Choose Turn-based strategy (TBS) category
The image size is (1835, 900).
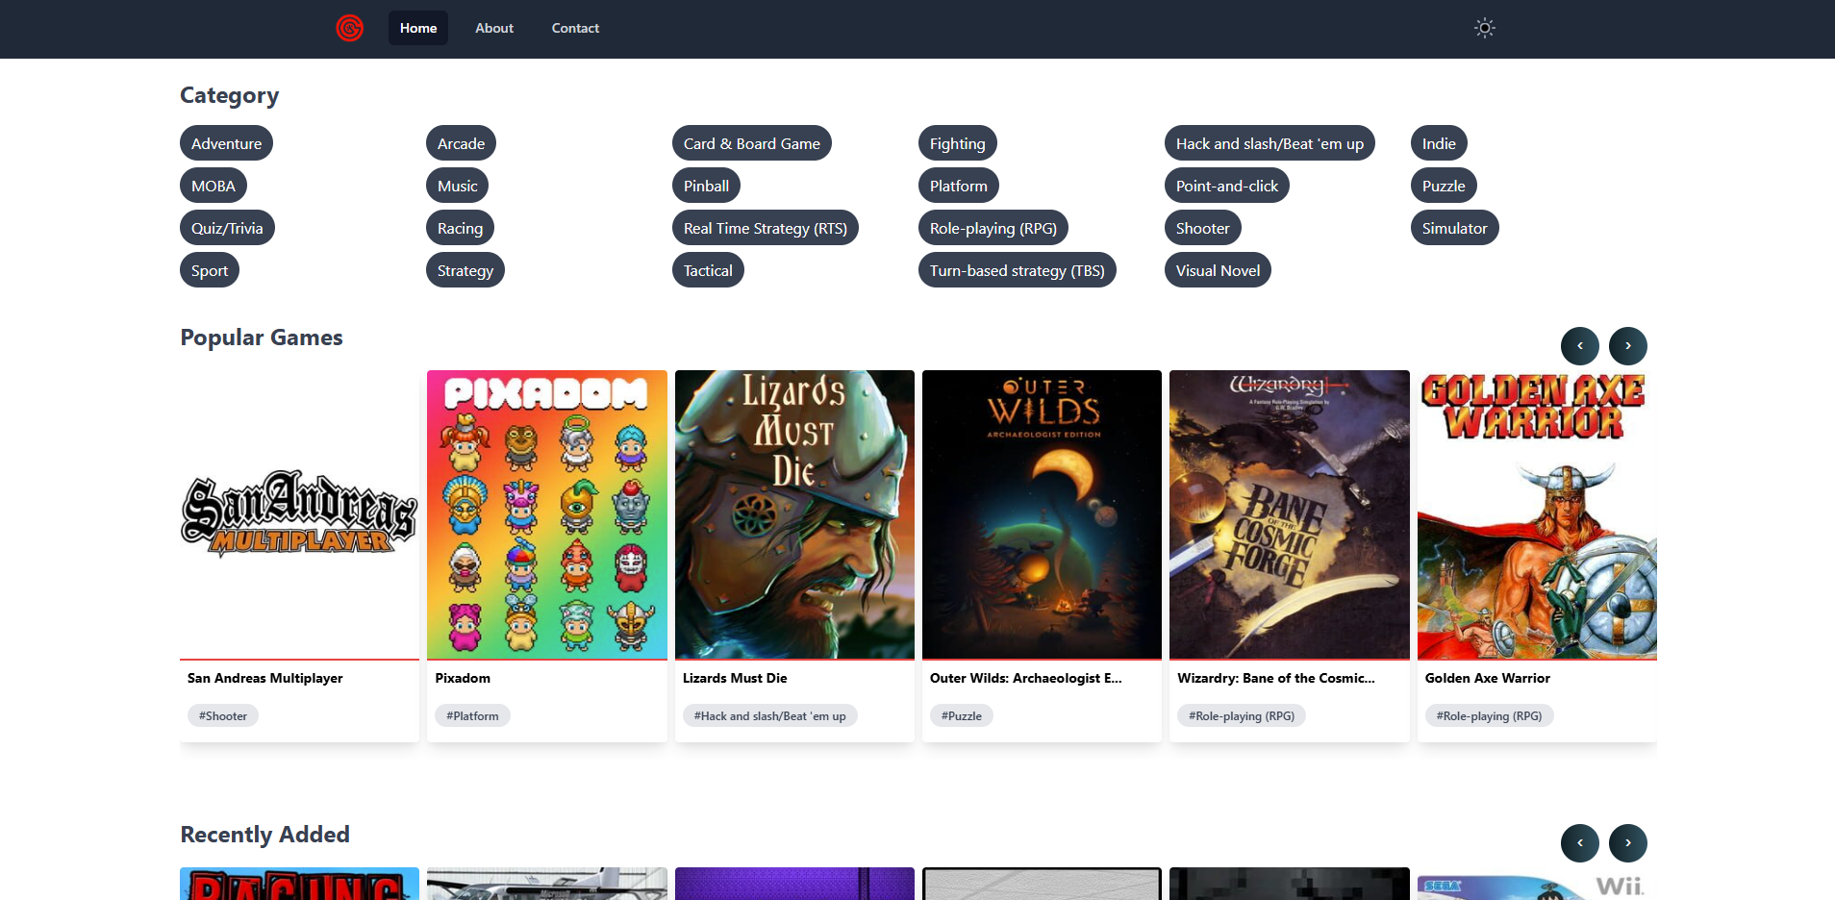[1018, 270]
